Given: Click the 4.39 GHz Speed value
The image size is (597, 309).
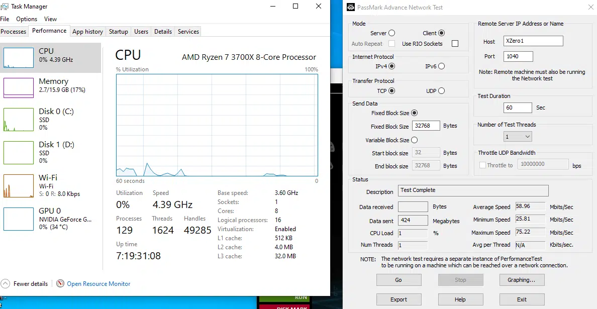Looking at the screenshot, I should [x=172, y=204].
